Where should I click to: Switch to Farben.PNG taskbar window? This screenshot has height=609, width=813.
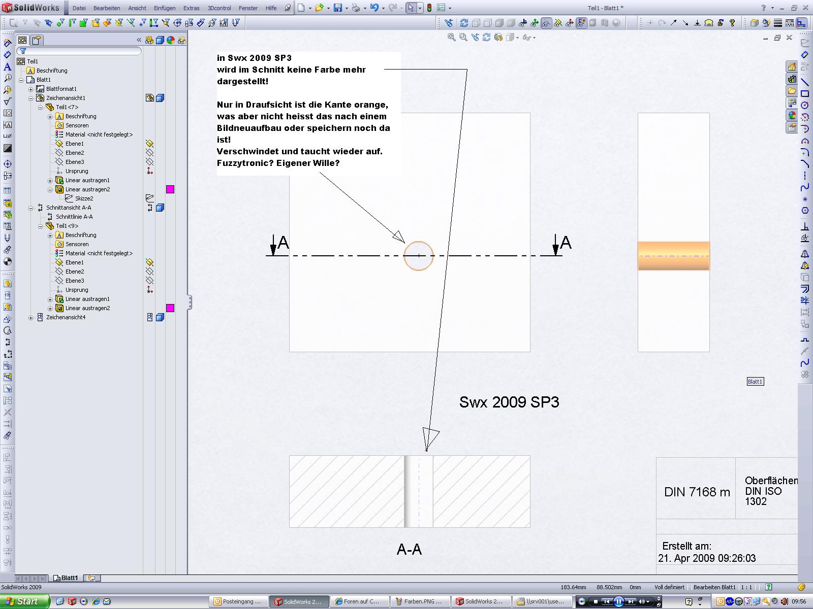pyautogui.click(x=421, y=601)
